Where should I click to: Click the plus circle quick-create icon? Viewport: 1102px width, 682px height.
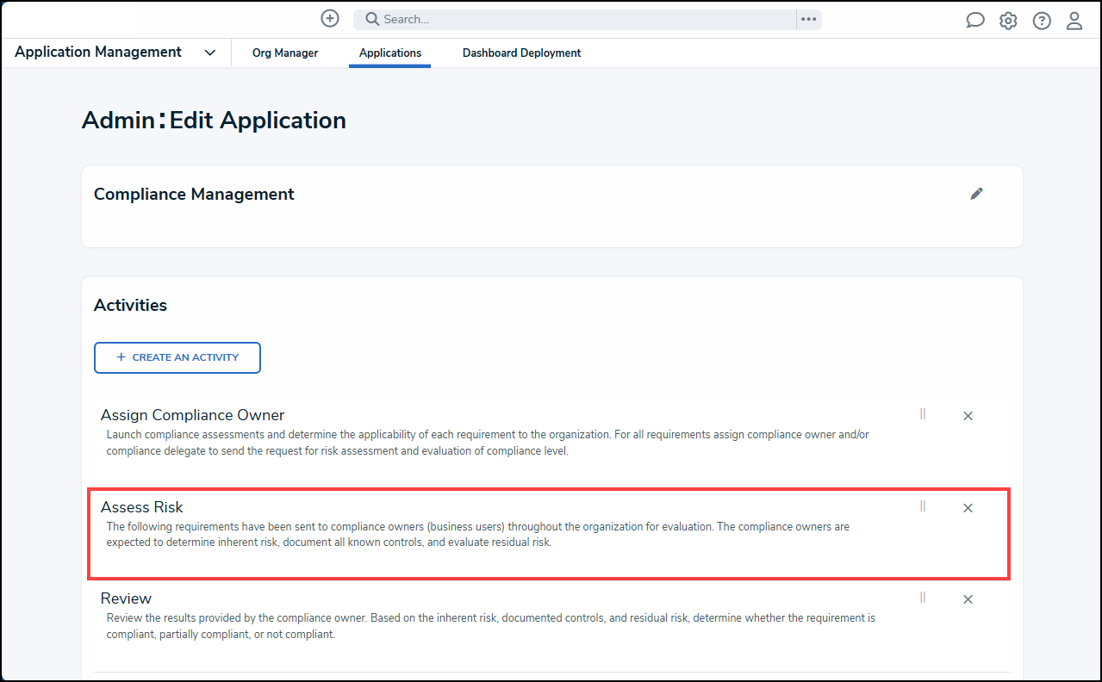(330, 18)
